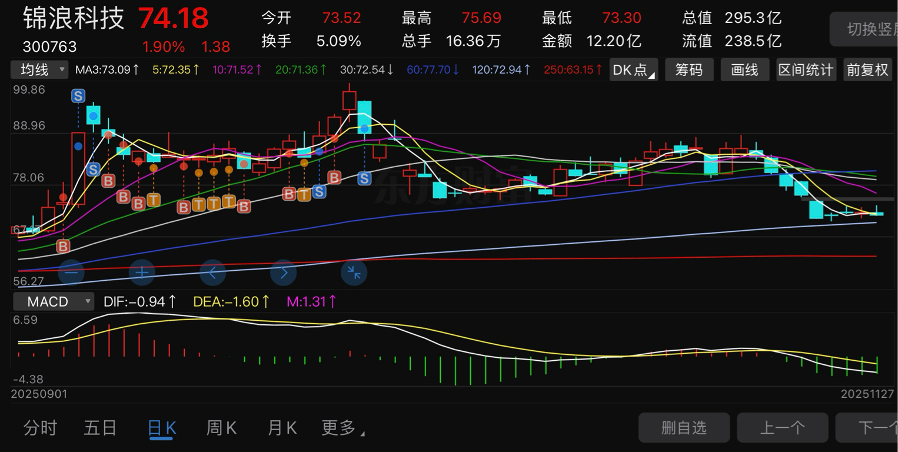Tap the MACD M:1.31 reading

[x=312, y=302]
